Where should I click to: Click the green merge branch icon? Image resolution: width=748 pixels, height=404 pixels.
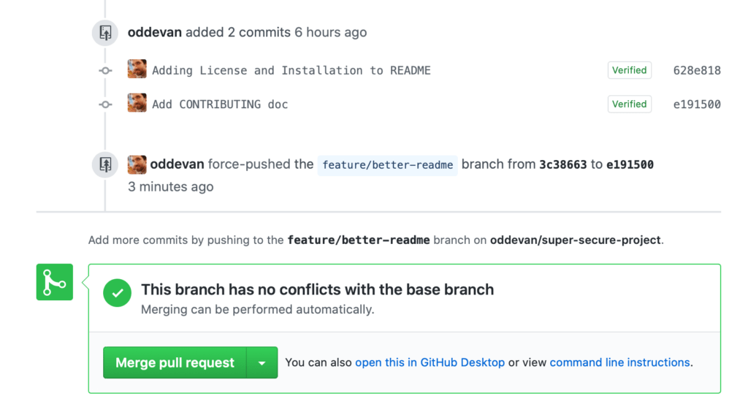tap(55, 282)
